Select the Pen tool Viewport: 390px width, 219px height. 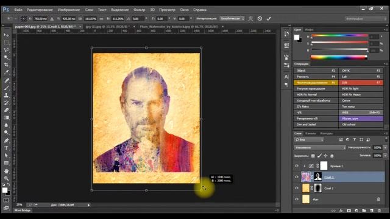point(7,141)
